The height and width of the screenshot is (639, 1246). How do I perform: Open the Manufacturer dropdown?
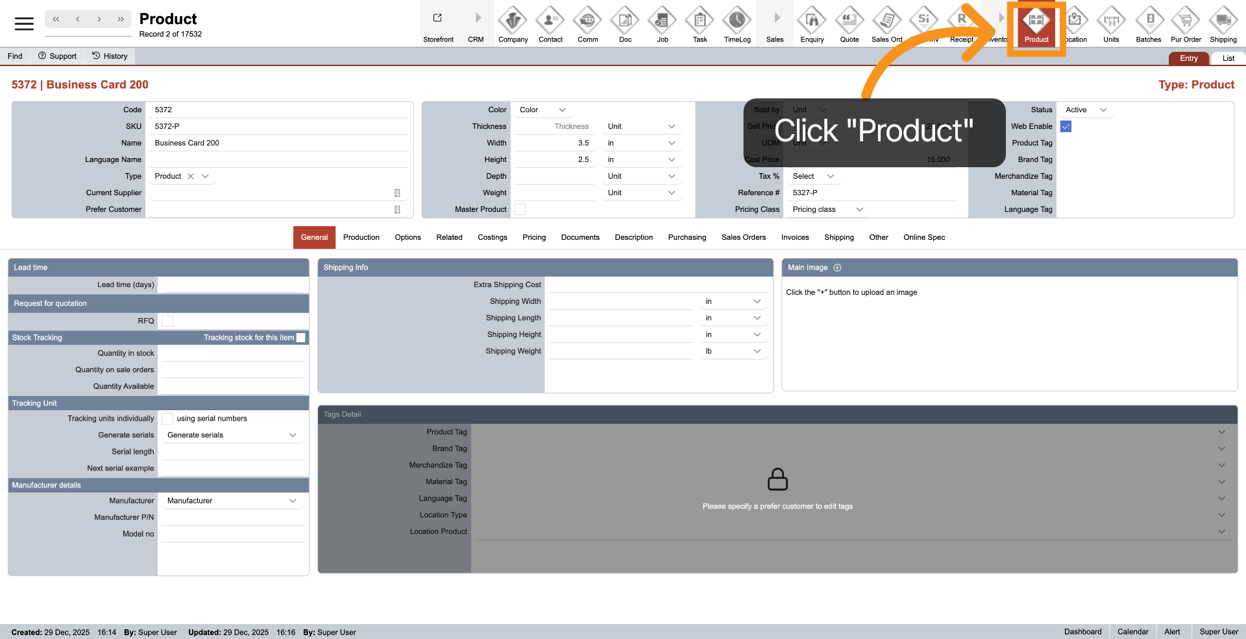pos(231,501)
